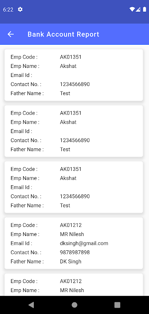
Task: Tap the 6:22 clock in status bar
Action: coord(8,9)
